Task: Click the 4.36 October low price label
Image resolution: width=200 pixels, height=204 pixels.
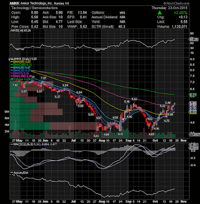Action: (156, 129)
